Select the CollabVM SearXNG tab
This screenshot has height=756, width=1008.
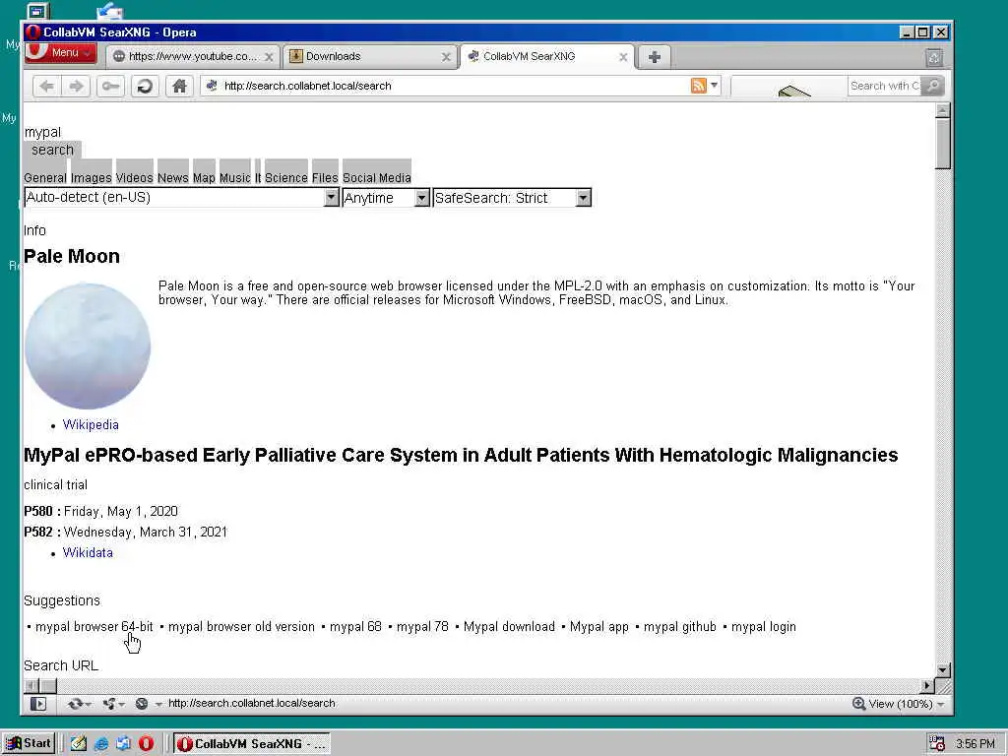pos(547,56)
